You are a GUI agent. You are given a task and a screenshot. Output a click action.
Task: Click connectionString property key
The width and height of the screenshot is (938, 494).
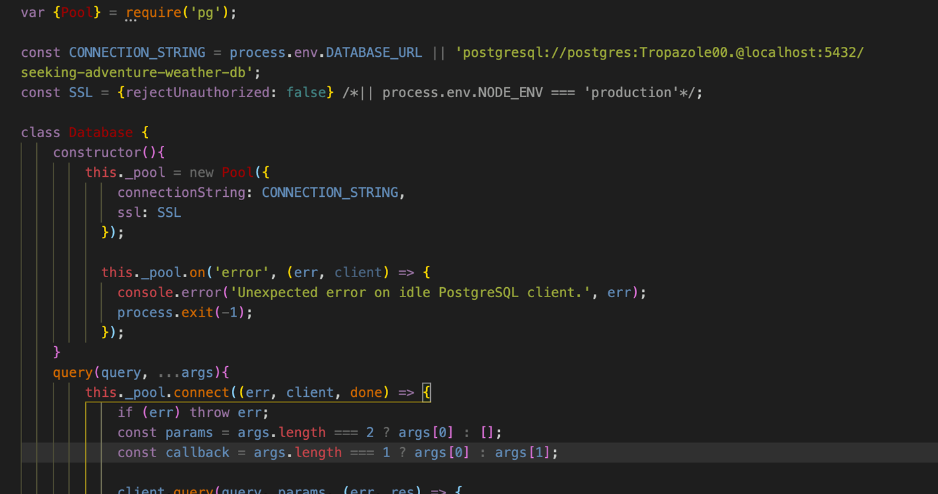182,193
